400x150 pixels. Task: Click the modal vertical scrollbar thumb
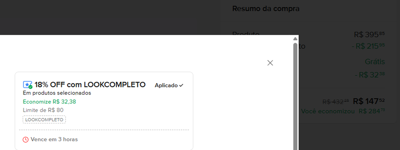pyautogui.click(x=295, y=96)
